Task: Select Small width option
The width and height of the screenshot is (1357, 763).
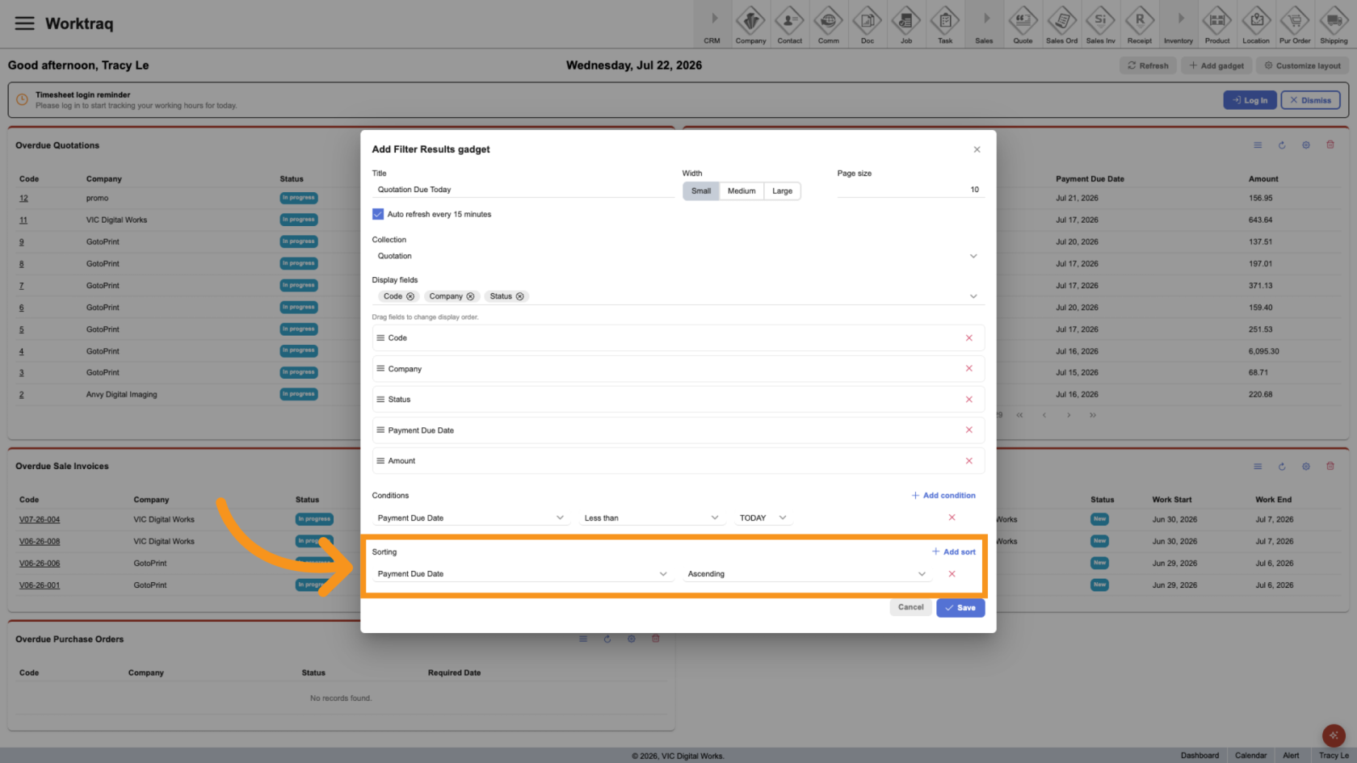Action: (x=701, y=191)
